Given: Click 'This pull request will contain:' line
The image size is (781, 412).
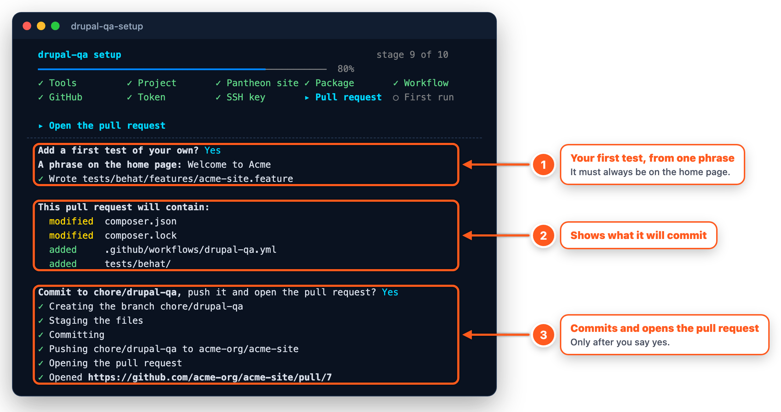Looking at the screenshot, I should point(124,207).
